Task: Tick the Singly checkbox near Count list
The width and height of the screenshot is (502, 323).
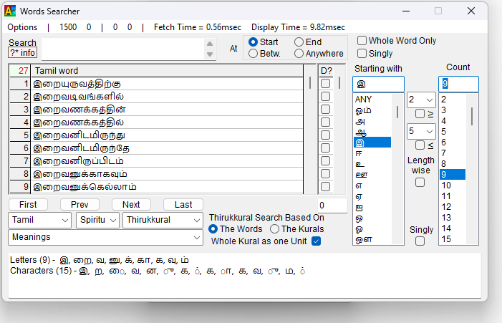Action: [420, 241]
